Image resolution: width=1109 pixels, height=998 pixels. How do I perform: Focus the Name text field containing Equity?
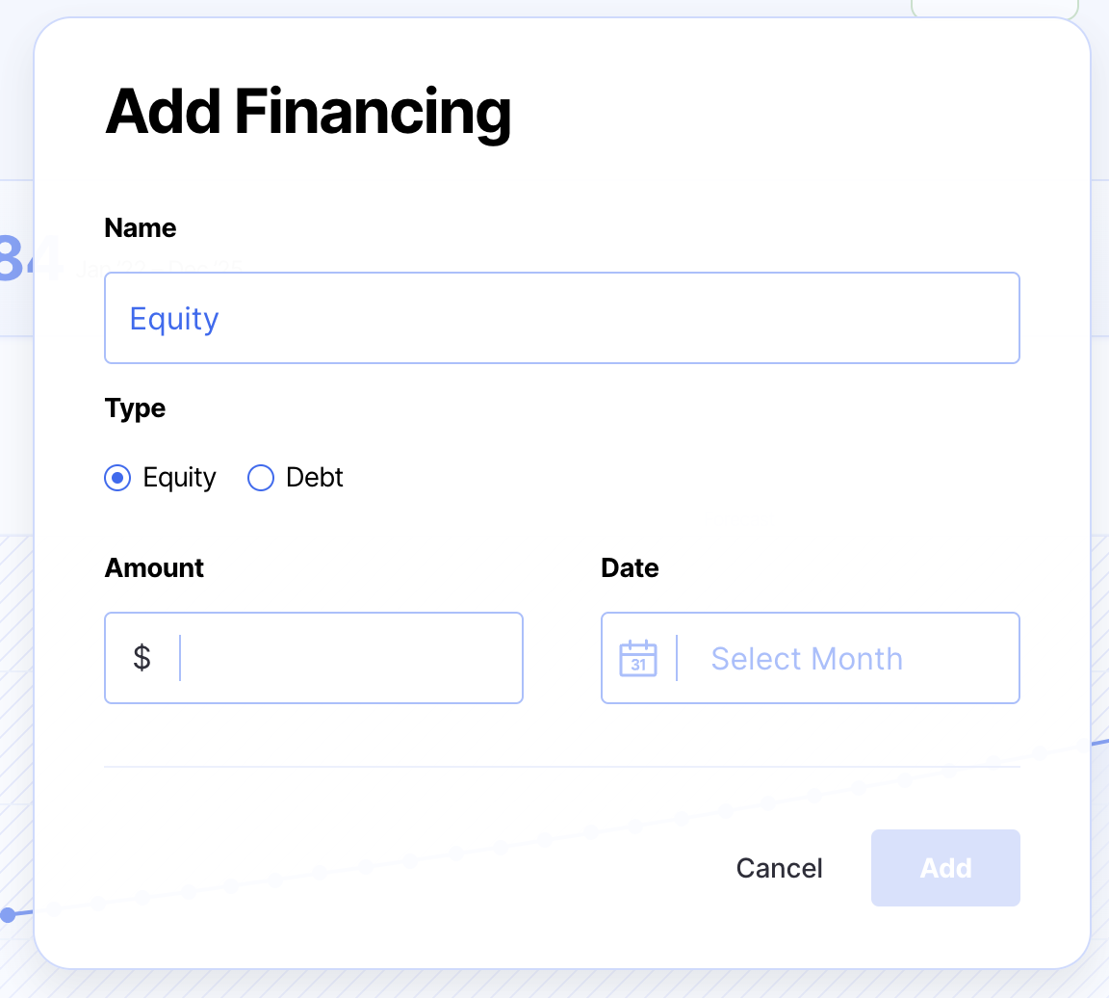(561, 319)
